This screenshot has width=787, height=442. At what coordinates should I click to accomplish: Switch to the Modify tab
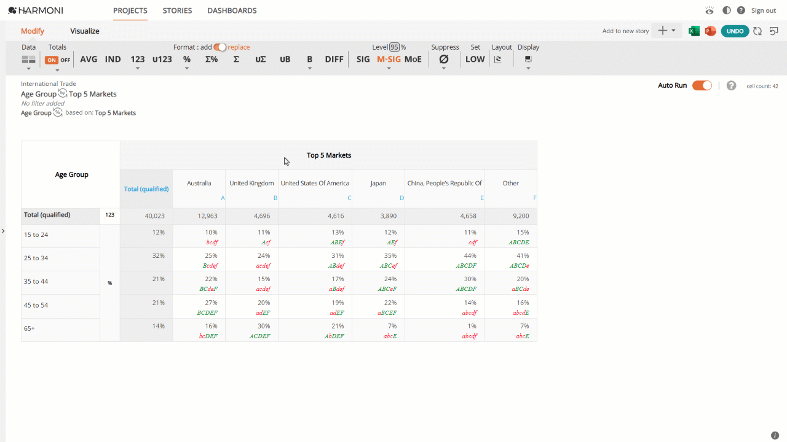pos(33,31)
